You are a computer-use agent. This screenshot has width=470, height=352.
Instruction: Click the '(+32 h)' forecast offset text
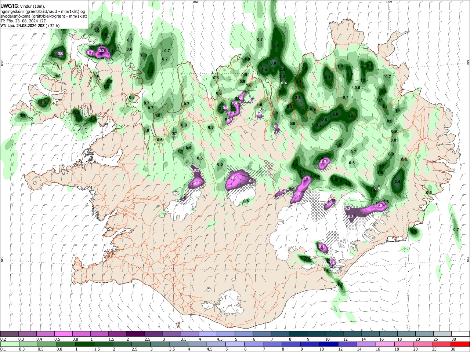coord(53,26)
